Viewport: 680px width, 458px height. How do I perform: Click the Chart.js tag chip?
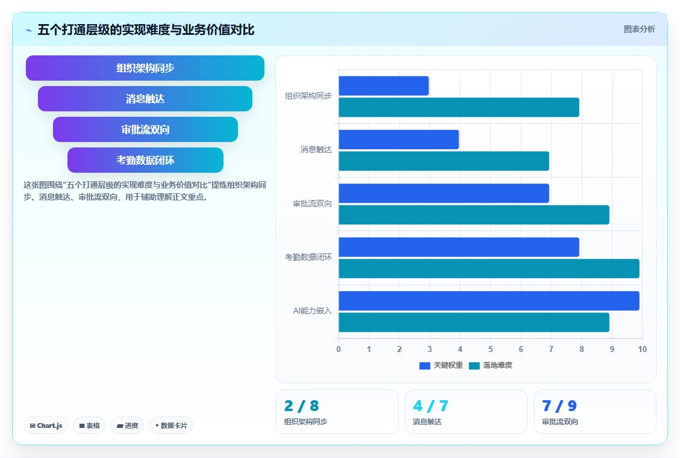(46, 426)
